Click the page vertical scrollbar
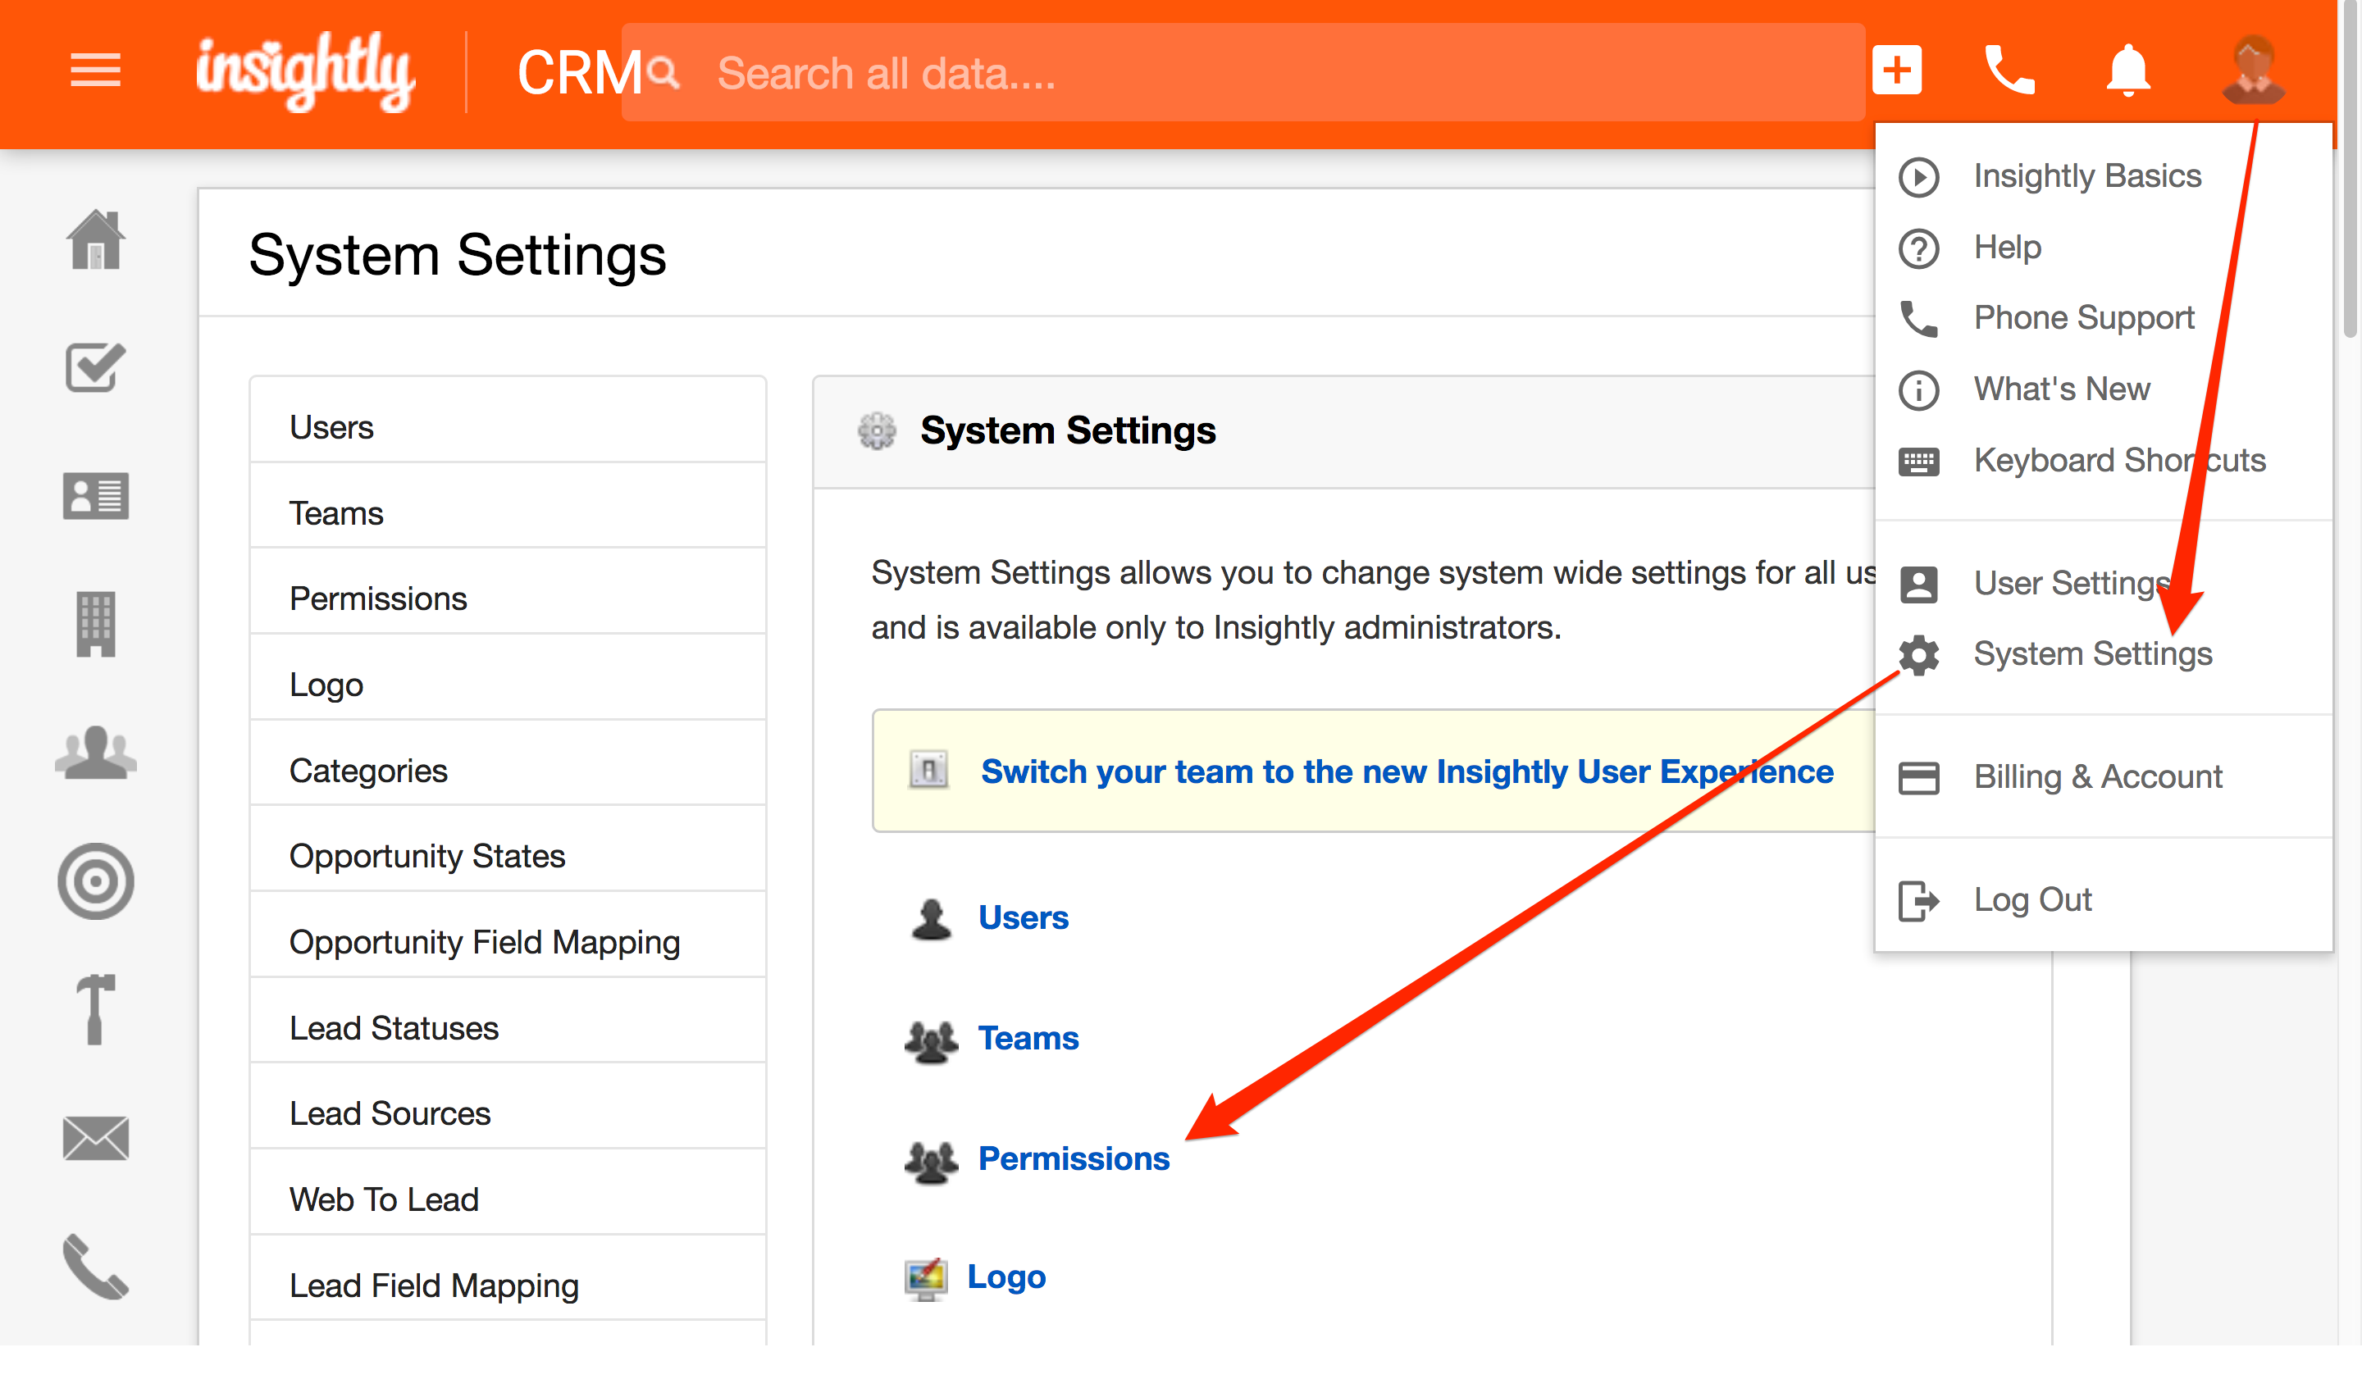The width and height of the screenshot is (2362, 1379). (2350, 169)
